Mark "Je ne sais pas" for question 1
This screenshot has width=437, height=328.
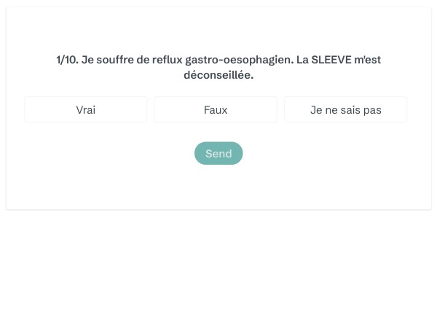pos(345,110)
